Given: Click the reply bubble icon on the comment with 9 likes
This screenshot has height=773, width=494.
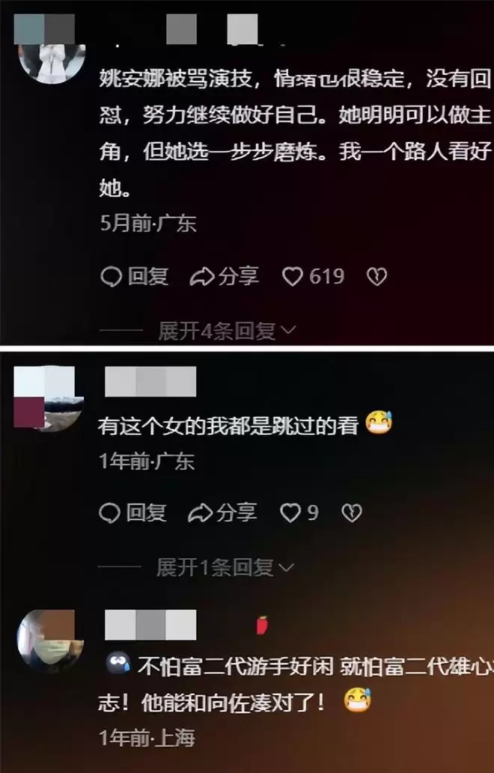Looking at the screenshot, I should (x=109, y=513).
